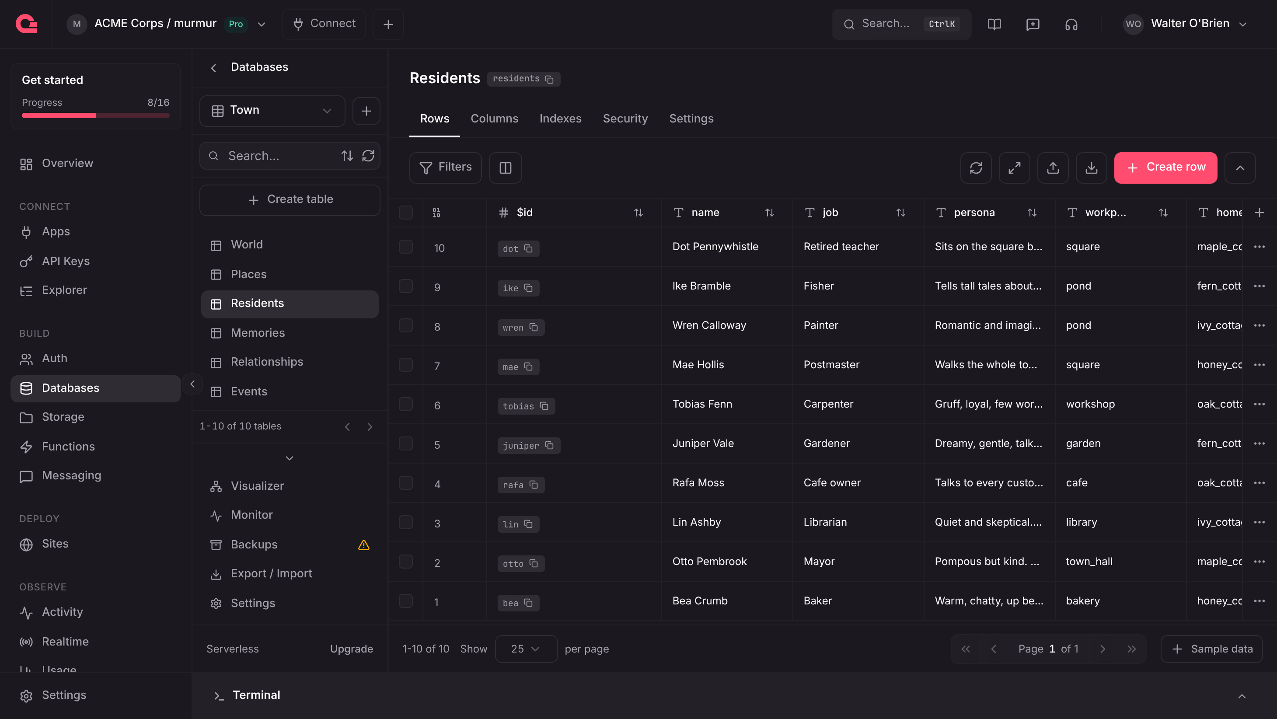Image resolution: width=1277 pixels, height=719 pixels.
Task: Change rows per page from 25
Action: point(526,649)
